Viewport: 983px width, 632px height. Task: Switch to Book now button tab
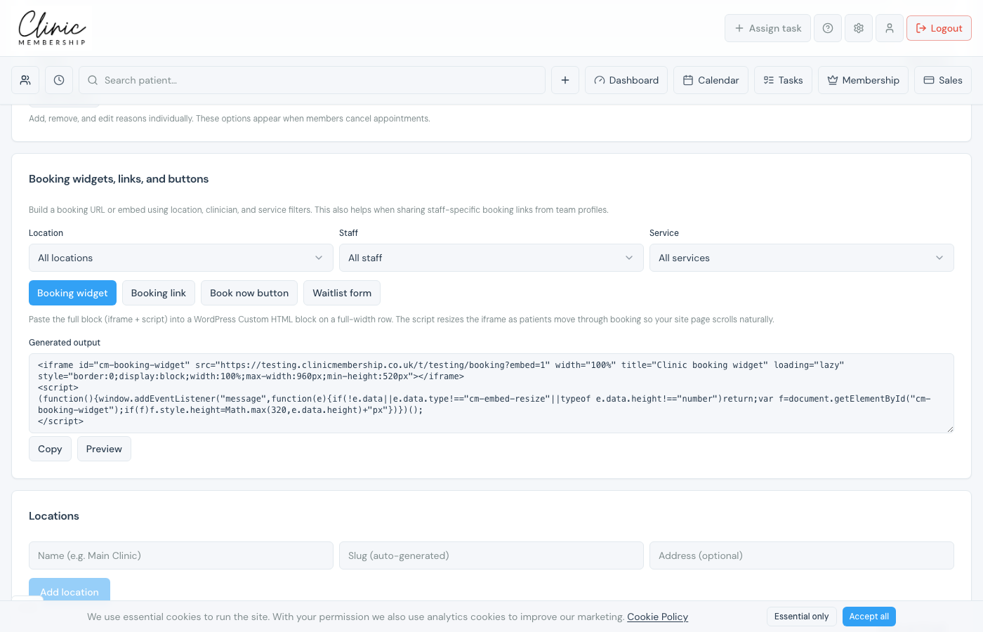[x=249, y=293]
